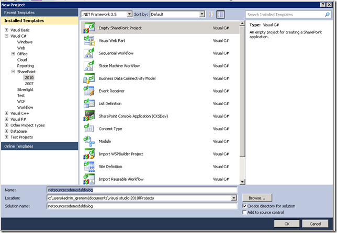The width and height of the screenshot is (337, 233).
Task: Select SharePoint Console Application (CKSDev) icon
Action: click(89, 116)
